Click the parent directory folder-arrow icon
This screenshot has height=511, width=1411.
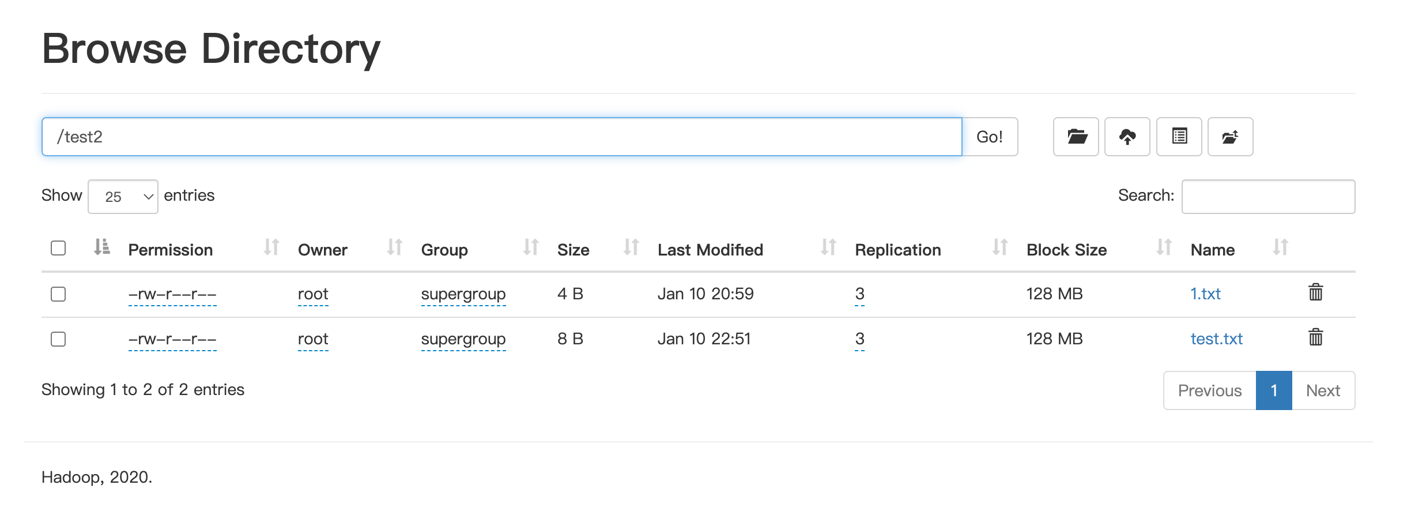[1230, 137]
